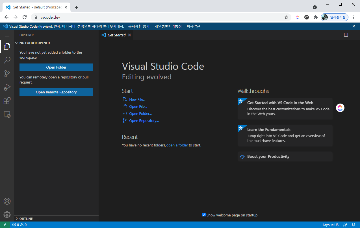
Task: Open the 공지사항 읽기 banner link
Action: click(139, 26)
